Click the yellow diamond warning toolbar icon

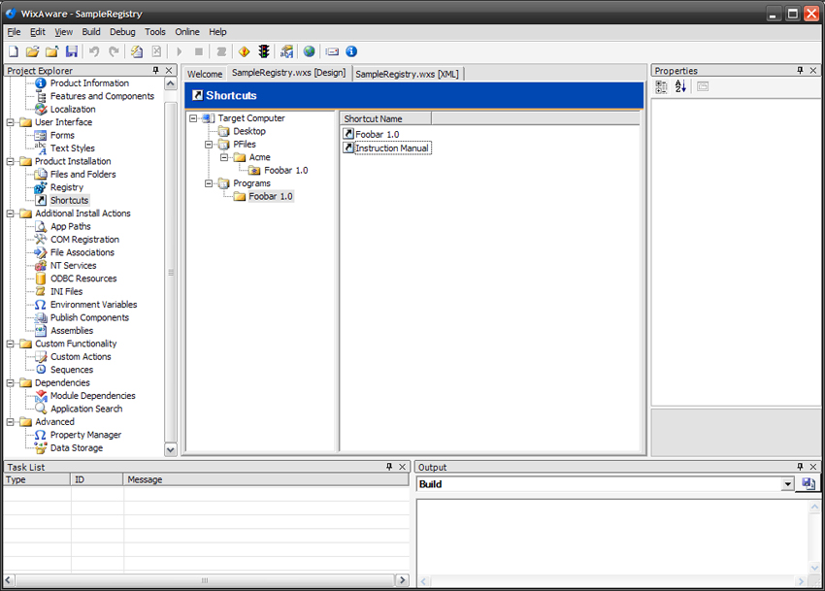pyautogui.click(x=245, y=51)
